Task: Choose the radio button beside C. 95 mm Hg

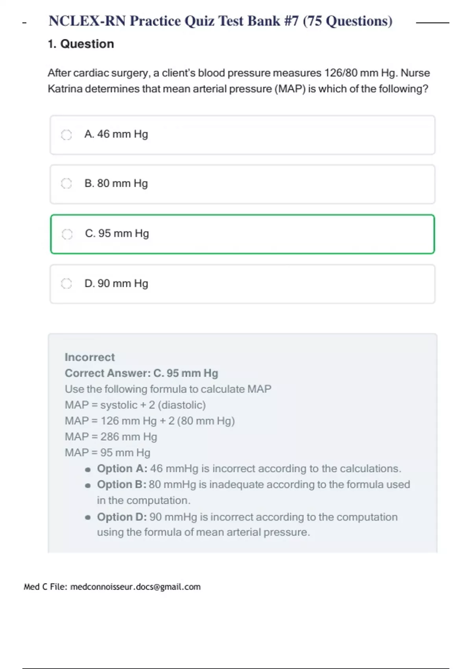Action: pos(67,234)
